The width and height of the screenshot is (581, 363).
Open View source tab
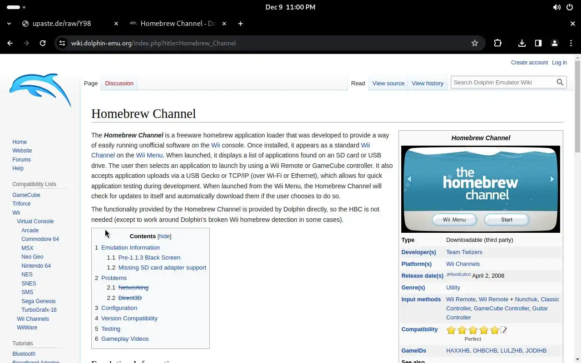(388, 83)
